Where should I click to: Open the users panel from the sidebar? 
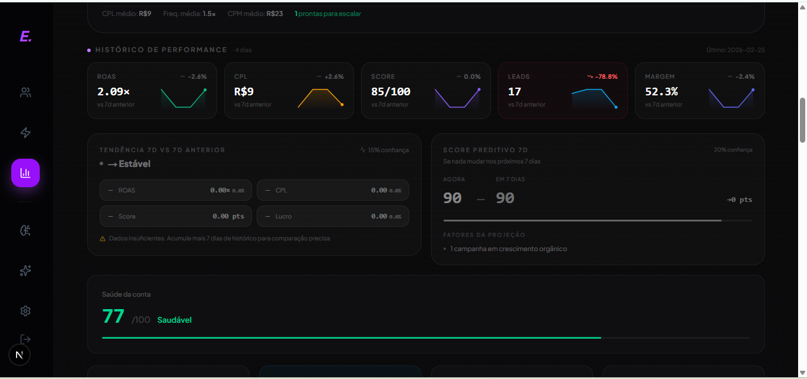click(x=25, y=92)
